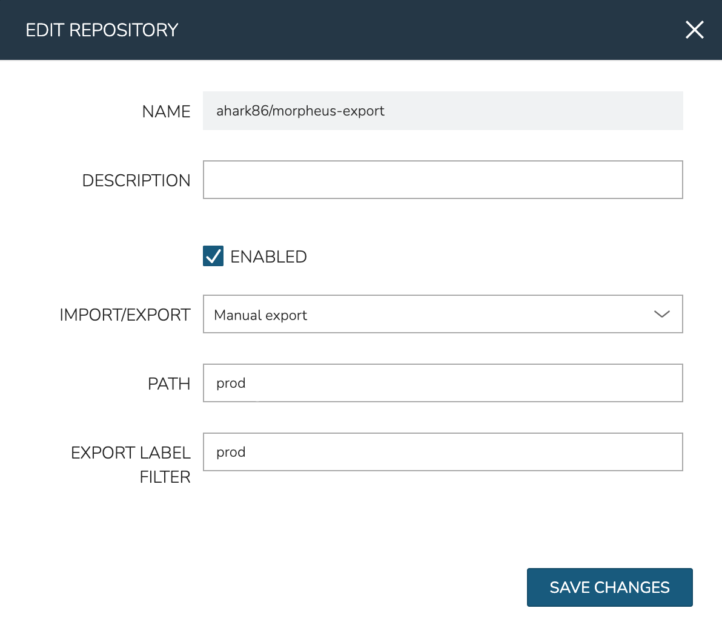This screenshot has width=722, height=634.
Task: Close the Edit Repository dialog
Action: point(694,30)
